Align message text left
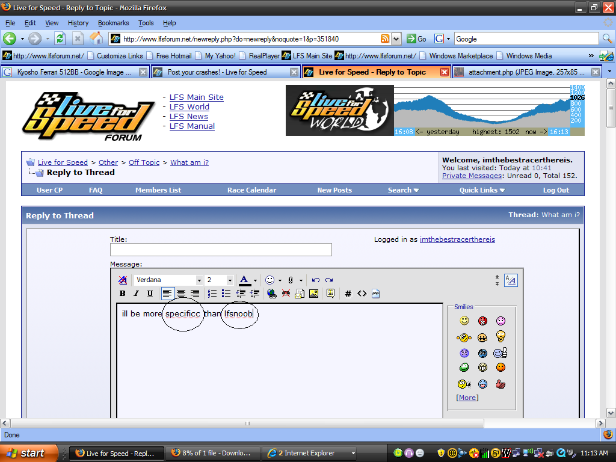 pos(167,294)
